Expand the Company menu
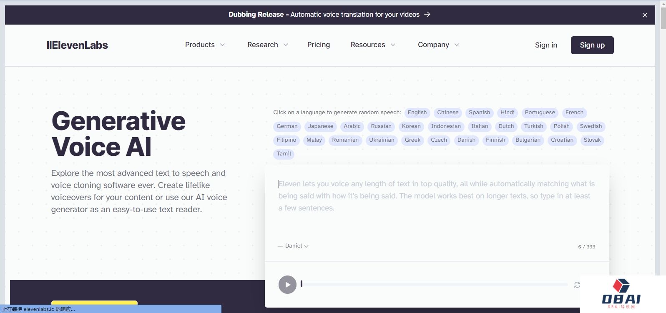This screenshot has width=666, height=313. (x=438, y=45)
